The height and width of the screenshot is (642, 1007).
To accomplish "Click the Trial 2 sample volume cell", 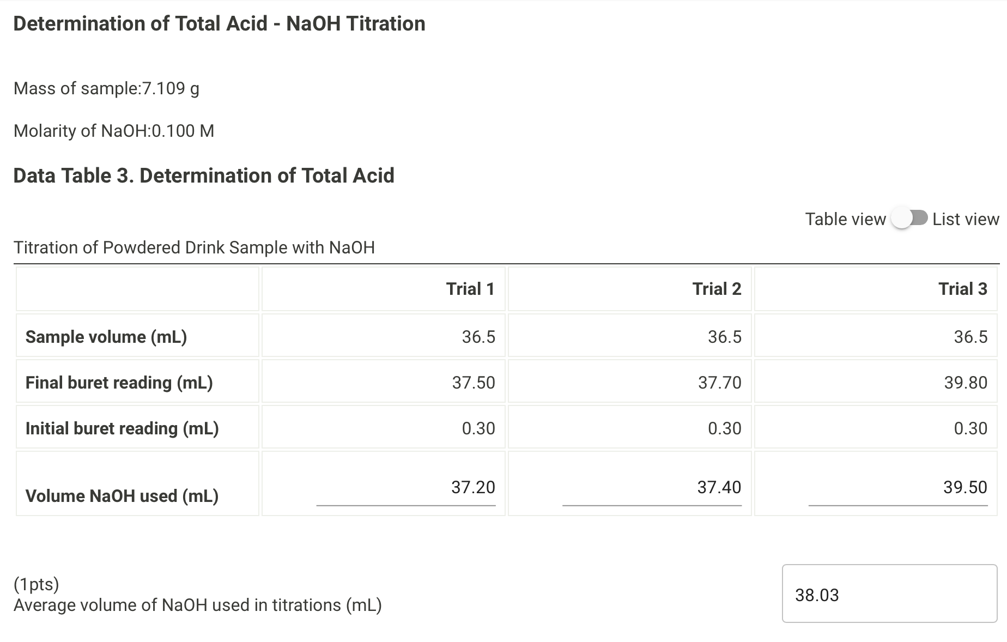I will [x=724, y=337].
